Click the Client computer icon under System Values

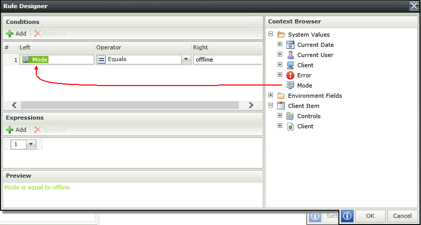pyautogui.click(x=290, y=65)
